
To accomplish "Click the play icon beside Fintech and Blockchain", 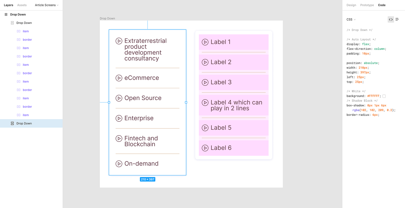I will pos(119,139).
